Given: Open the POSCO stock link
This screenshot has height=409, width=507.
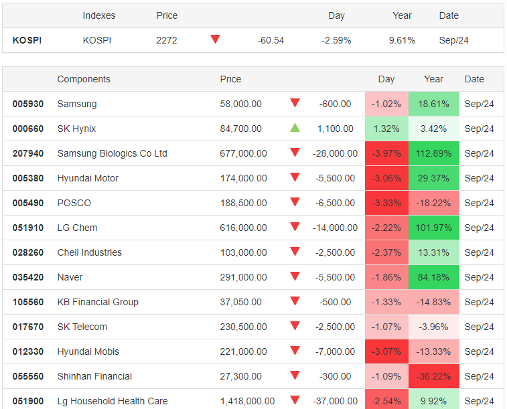Looking at the screenshot, I should 74,203.
